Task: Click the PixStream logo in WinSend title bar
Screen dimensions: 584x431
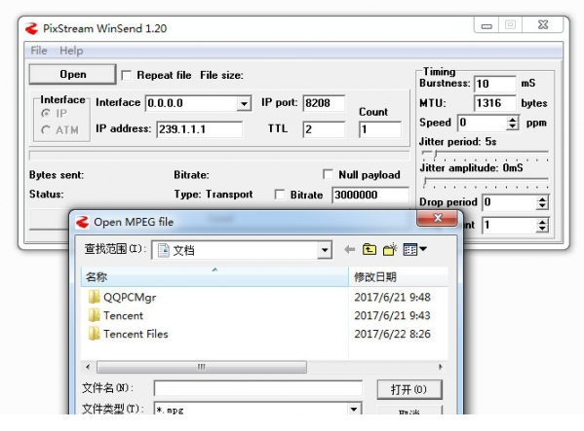Action: click(31, 28)
